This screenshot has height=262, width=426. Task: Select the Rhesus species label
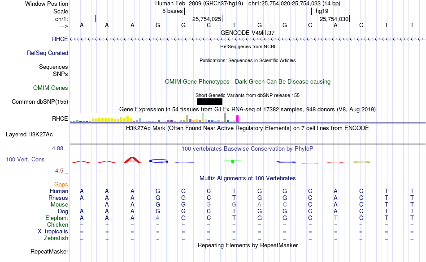[x=58, y=198]
